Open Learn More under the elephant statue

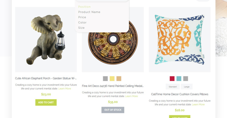65,88
